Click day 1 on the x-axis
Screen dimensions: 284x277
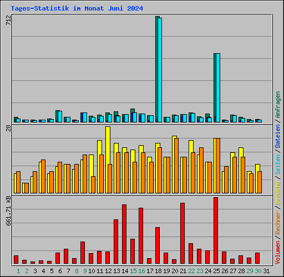(18, 271)
